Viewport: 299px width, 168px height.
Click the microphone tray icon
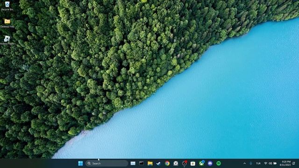251,163
